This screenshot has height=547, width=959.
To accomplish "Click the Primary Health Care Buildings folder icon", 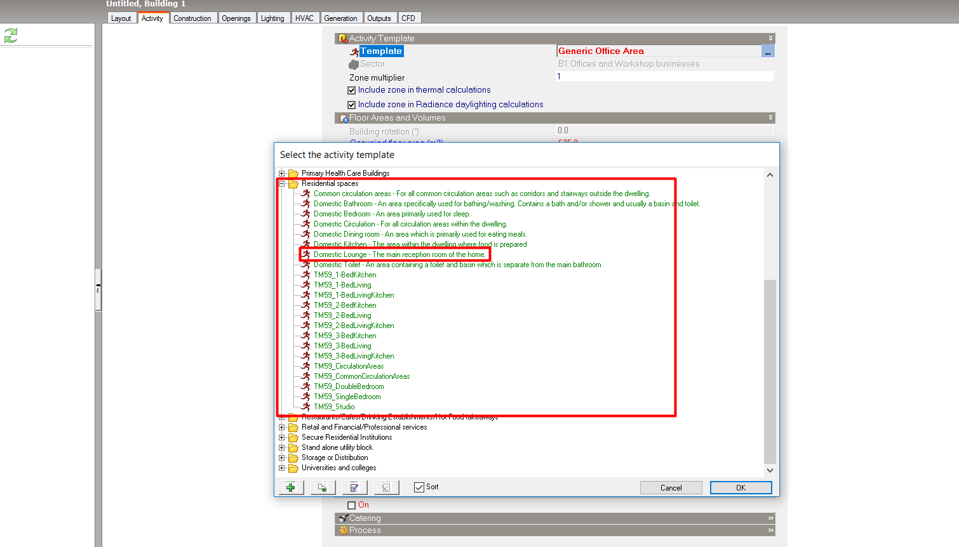I will (293, 173).
